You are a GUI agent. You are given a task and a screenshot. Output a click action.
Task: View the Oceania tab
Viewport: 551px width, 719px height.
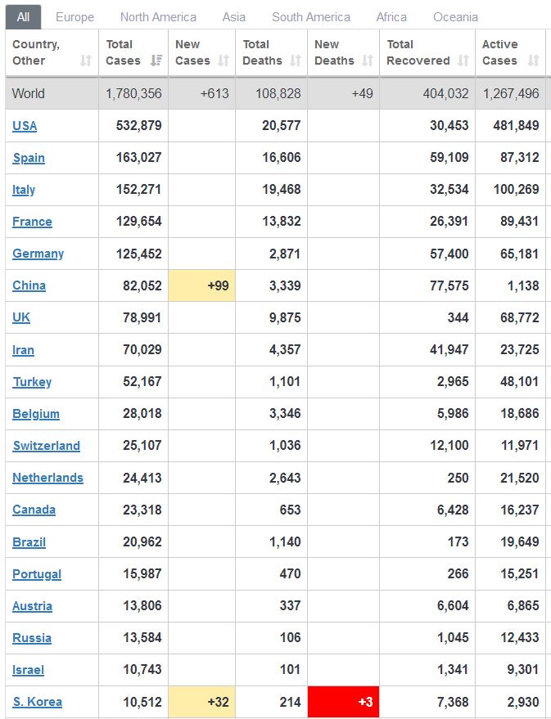(456, 16)
